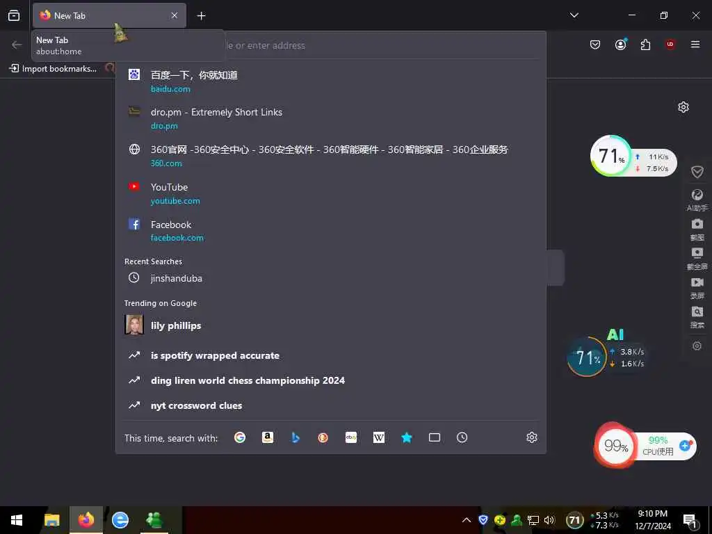The image size is (712, 534).
Task: Open the Pocket save icon
Action: (595, 44)
